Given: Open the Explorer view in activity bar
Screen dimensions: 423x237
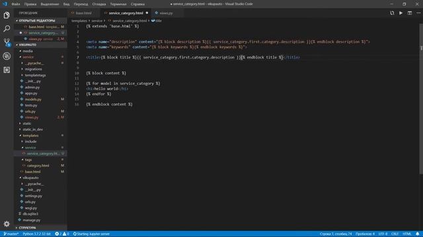Looking at the screenshot, I should [7, 15].
